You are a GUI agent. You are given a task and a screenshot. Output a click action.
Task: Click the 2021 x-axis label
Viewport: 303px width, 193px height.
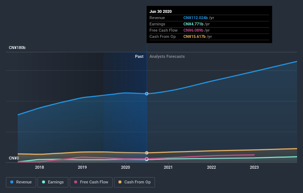(168, 167)
